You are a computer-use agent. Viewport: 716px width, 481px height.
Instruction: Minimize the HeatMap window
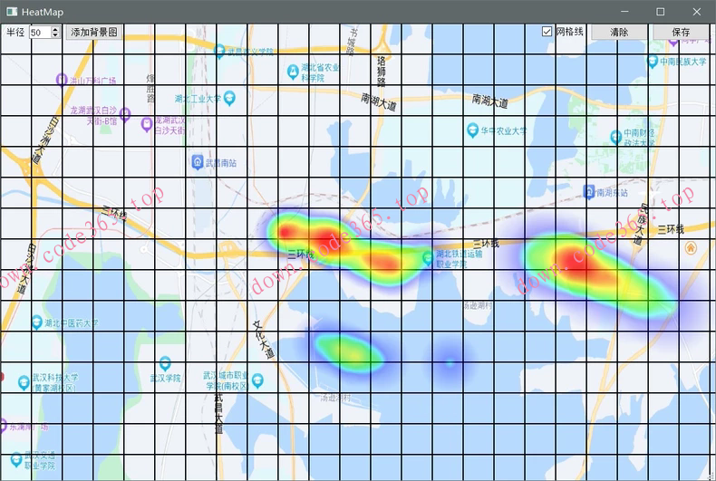(x=624, y=12)
